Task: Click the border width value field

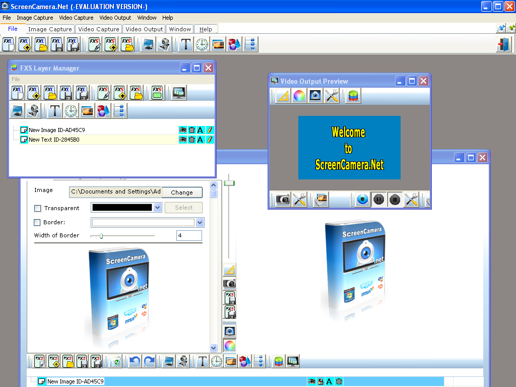Action: [x=189, y=236]
